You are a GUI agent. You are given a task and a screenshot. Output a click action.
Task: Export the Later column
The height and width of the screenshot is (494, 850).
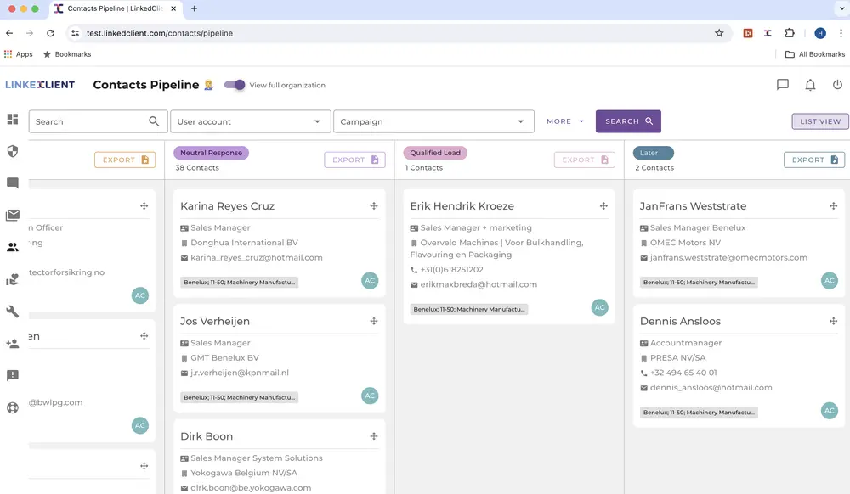coord(814,160)
